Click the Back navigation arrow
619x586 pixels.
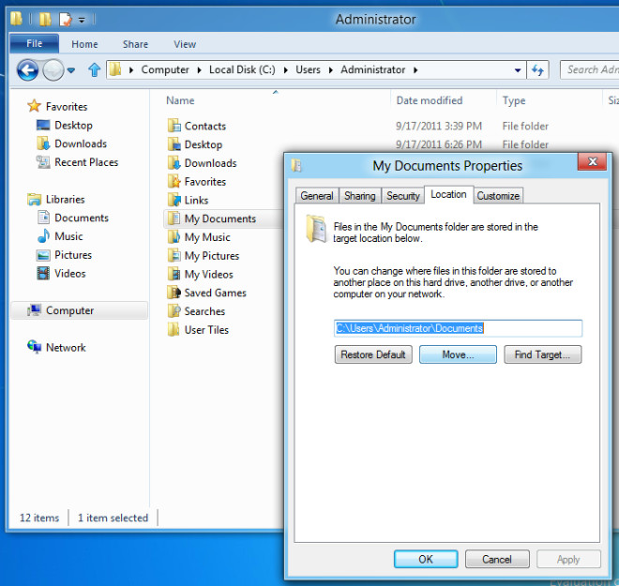[27, 70]
